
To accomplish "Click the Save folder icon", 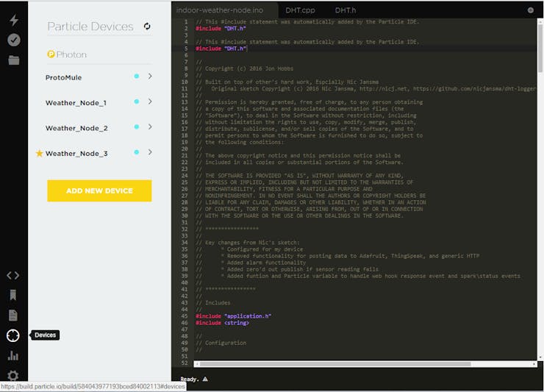I will [14, 60].
